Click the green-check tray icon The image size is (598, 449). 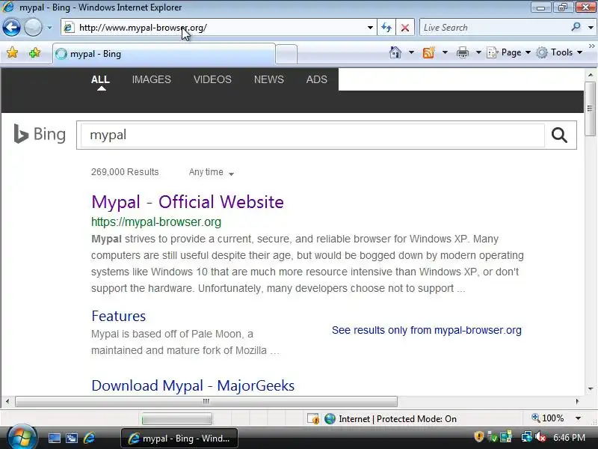pyautogui.click(x=493, y=437)
